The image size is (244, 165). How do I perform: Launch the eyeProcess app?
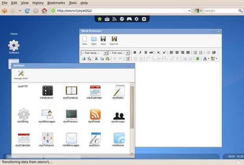[71, 116]
